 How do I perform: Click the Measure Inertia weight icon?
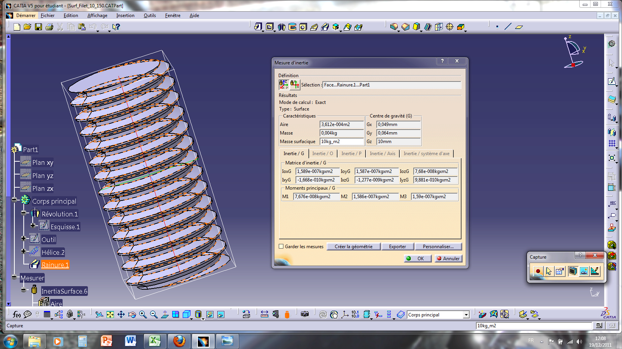click(287, 314)
